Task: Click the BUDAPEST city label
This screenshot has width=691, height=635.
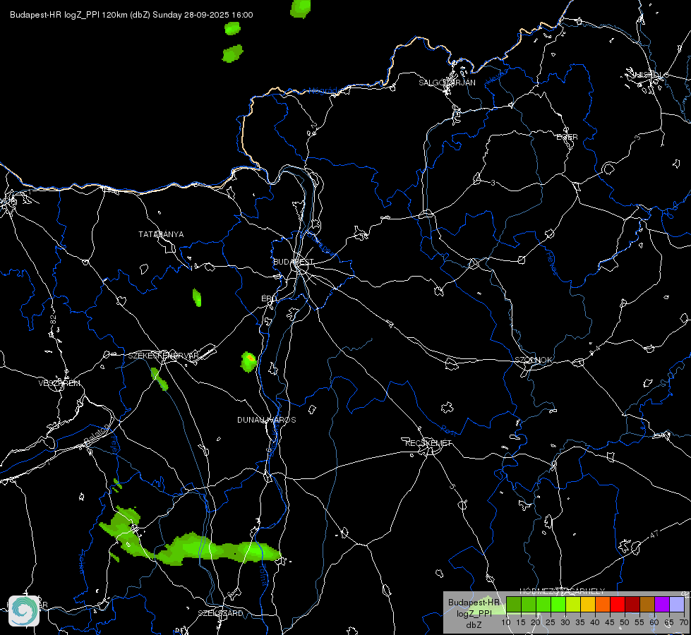Action: [x=294, y=262]
